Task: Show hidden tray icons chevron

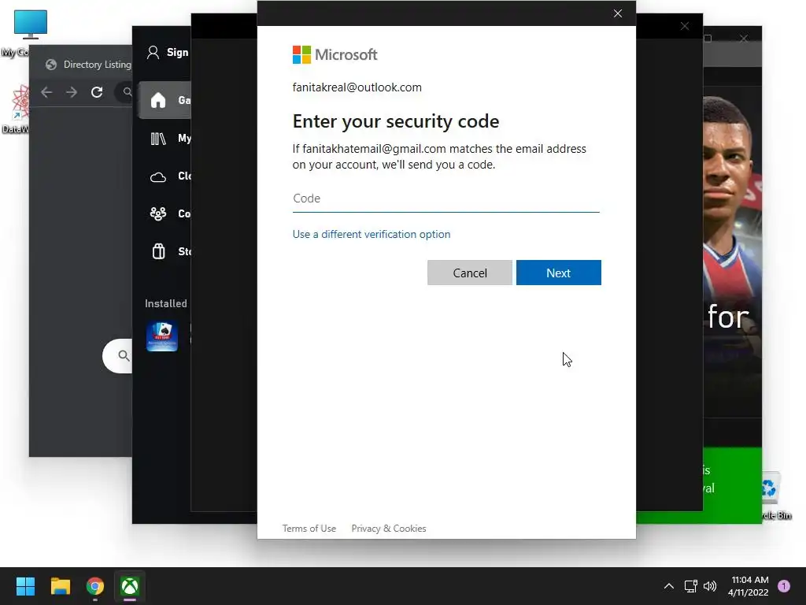Action: (669, 586)
